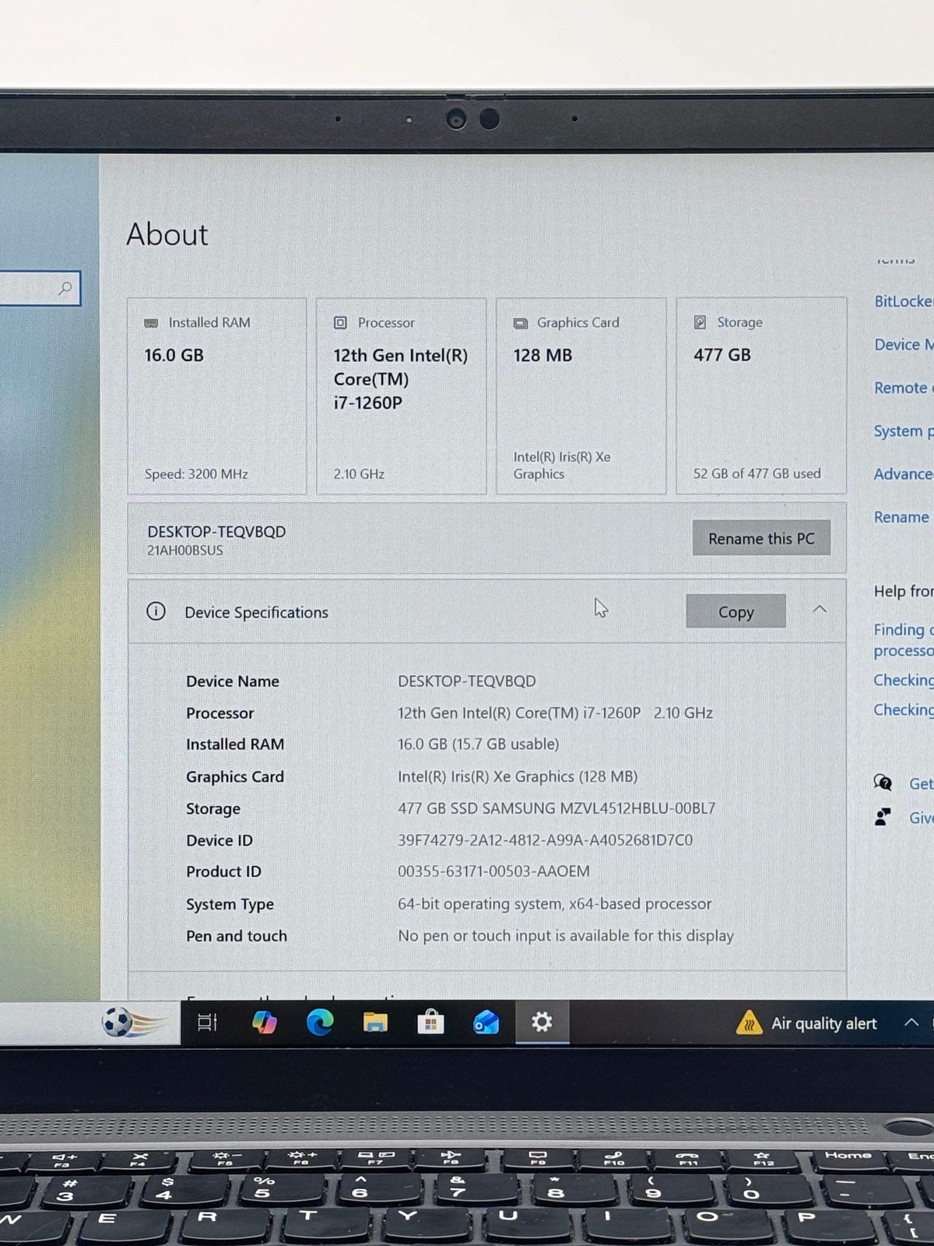Click the Device Specifications header label
This screenshot has width=934, height=1246.
tap(256, 612)
